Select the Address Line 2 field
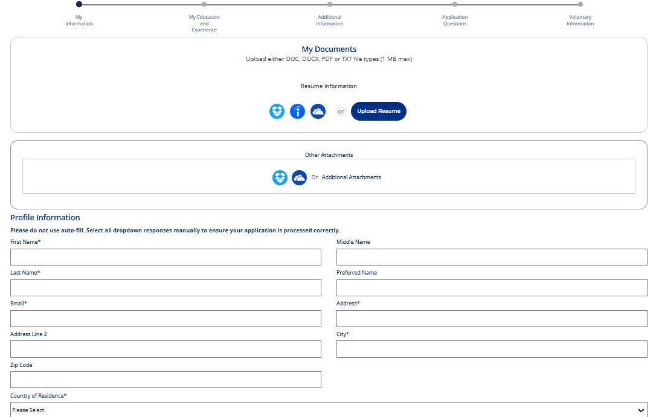 [166, 349]
